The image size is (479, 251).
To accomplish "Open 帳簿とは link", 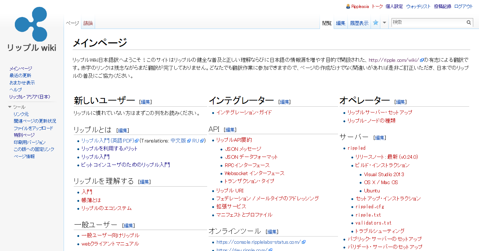I will click(x=91, y=200).
